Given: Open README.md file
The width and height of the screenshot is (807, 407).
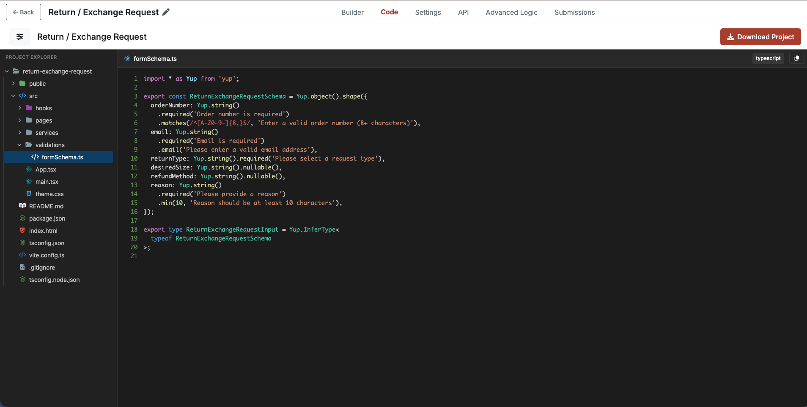Looking at the screenshot, I should coord(46,206).
